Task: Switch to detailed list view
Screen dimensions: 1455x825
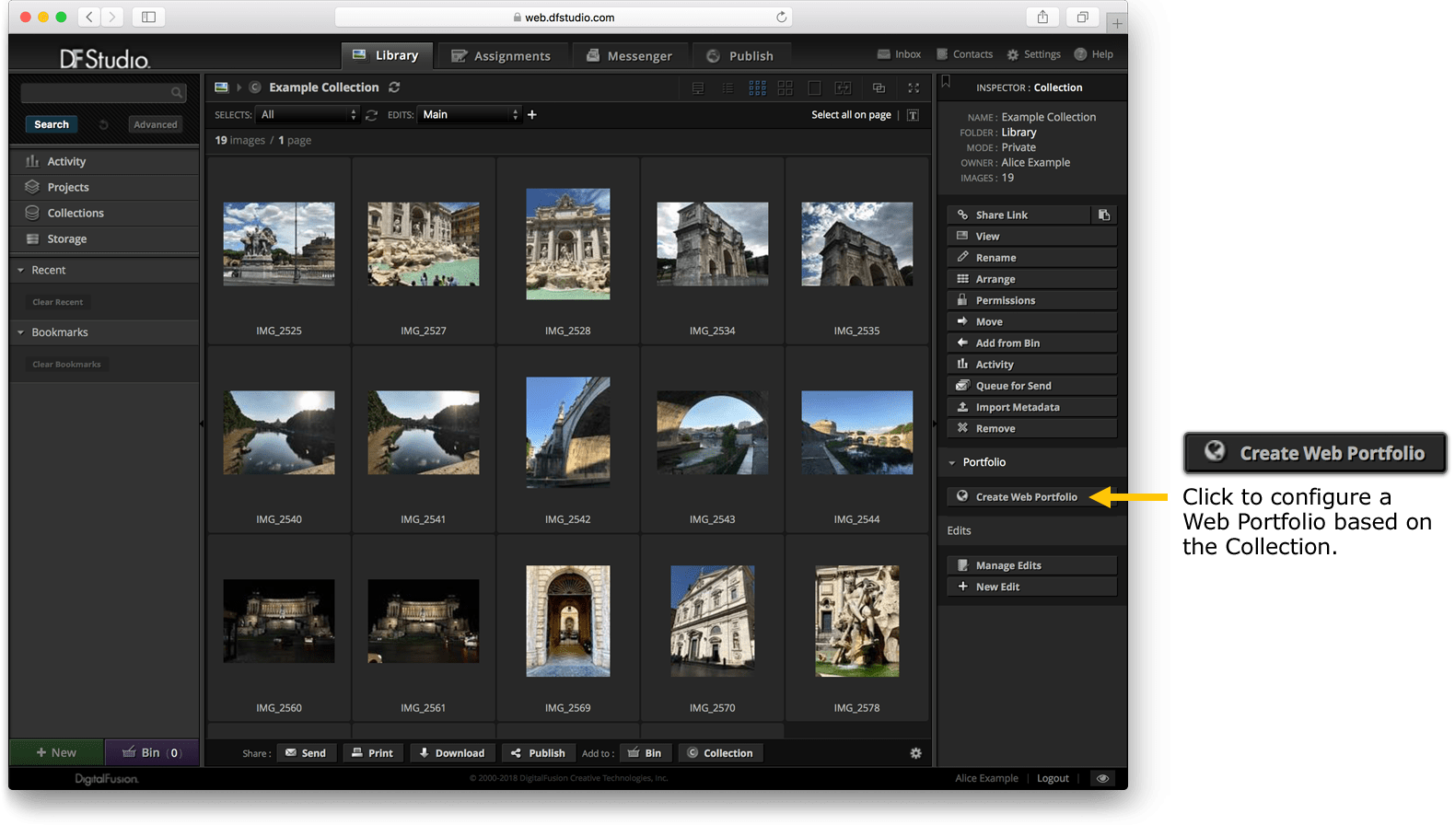Action: click(698, 87)
